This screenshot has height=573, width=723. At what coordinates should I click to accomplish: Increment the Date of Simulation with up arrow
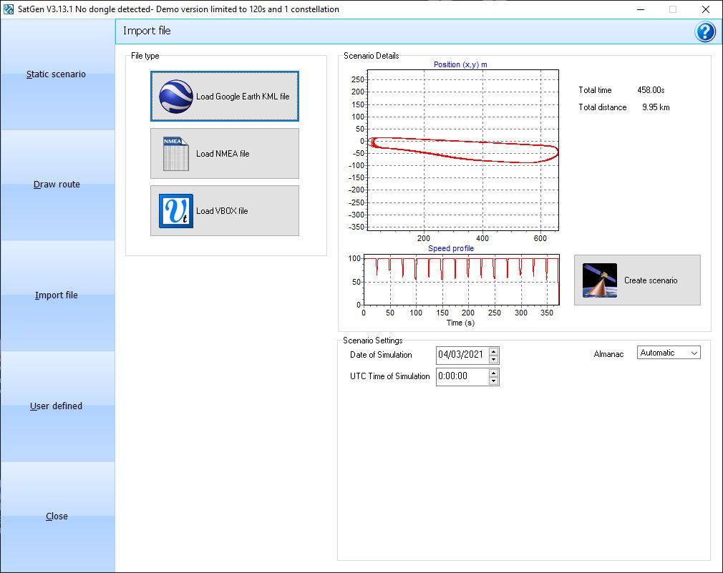(x=494, y=351)
